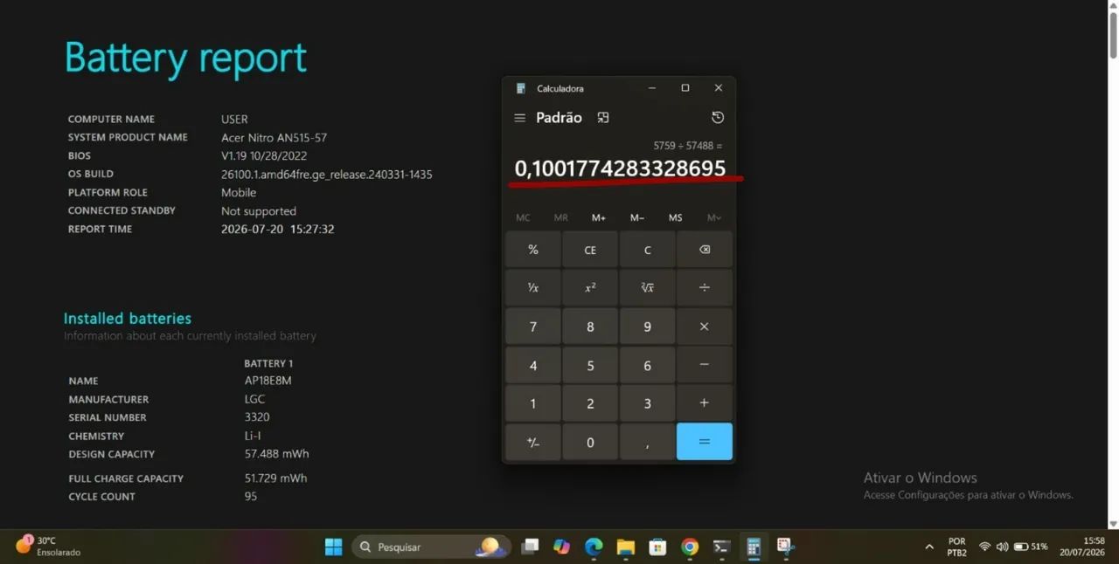
Task: Click the reciprocal 1/x button
Action: (533, 288)
